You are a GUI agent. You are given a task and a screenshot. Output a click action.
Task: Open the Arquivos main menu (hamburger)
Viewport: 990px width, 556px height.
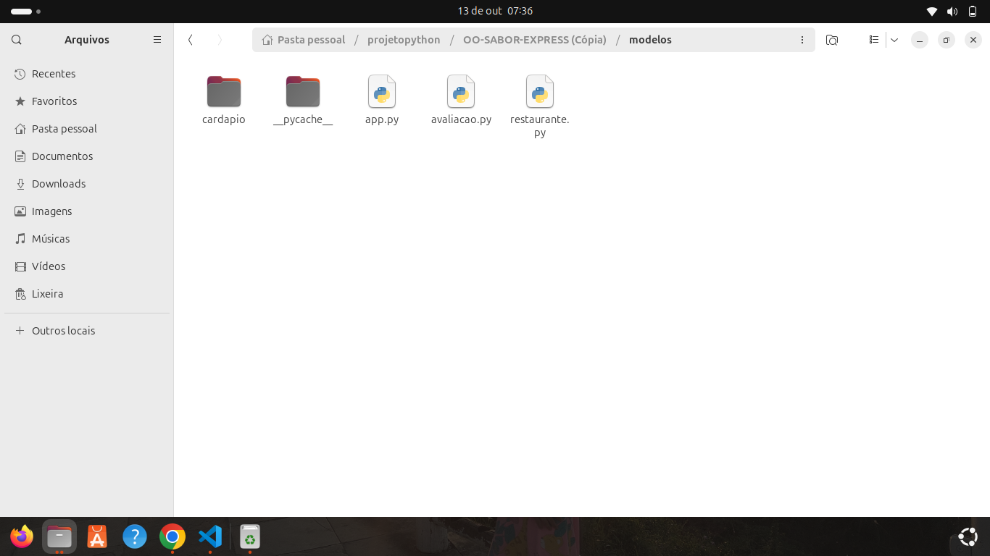coord(157,40)
